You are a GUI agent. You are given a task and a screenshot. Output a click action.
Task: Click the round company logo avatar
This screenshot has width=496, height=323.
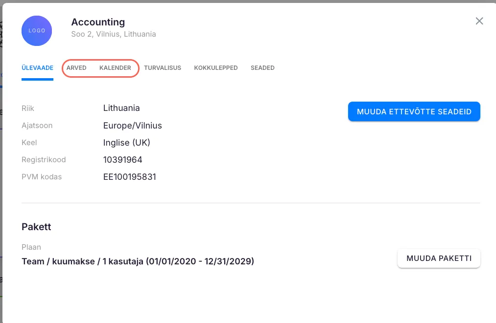(37, 31)
